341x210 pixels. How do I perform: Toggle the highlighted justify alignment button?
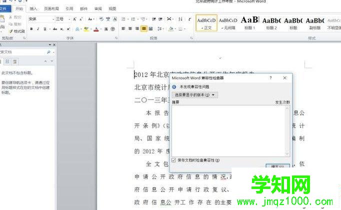[x=144, y=28]
